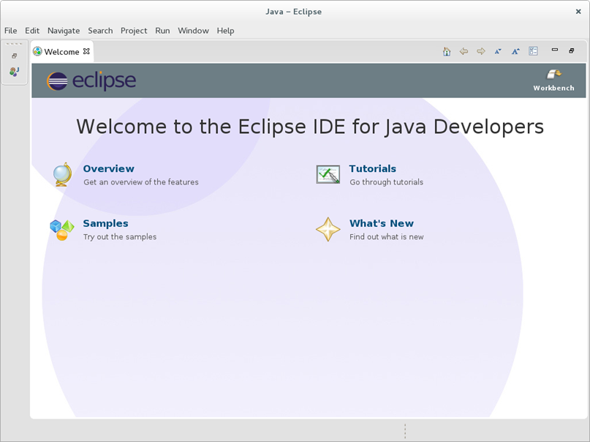
Task: Click the Overview globe icon
Action: click(x=62, y=174)
